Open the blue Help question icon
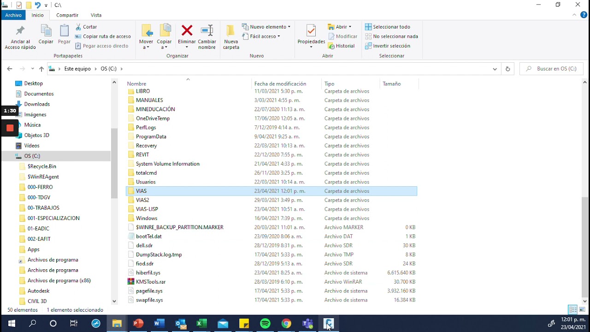Image resolution: width=590 pixels, height=332 pixels. click(x=584, y=15)
